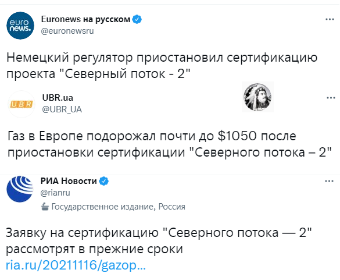Open more options for Euronews tweet
Viewport: 340px width, 280px height.
(x=330, y=19)
